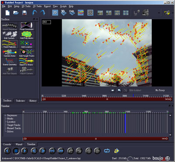This screenshot has width=175, height=162.
Task: Click the curved arrow button below viewer
Action: click(x=119, y=90)
